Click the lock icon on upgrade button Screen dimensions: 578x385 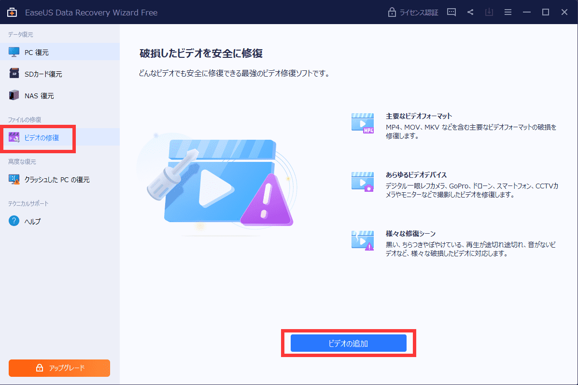[x=40, y=368]
